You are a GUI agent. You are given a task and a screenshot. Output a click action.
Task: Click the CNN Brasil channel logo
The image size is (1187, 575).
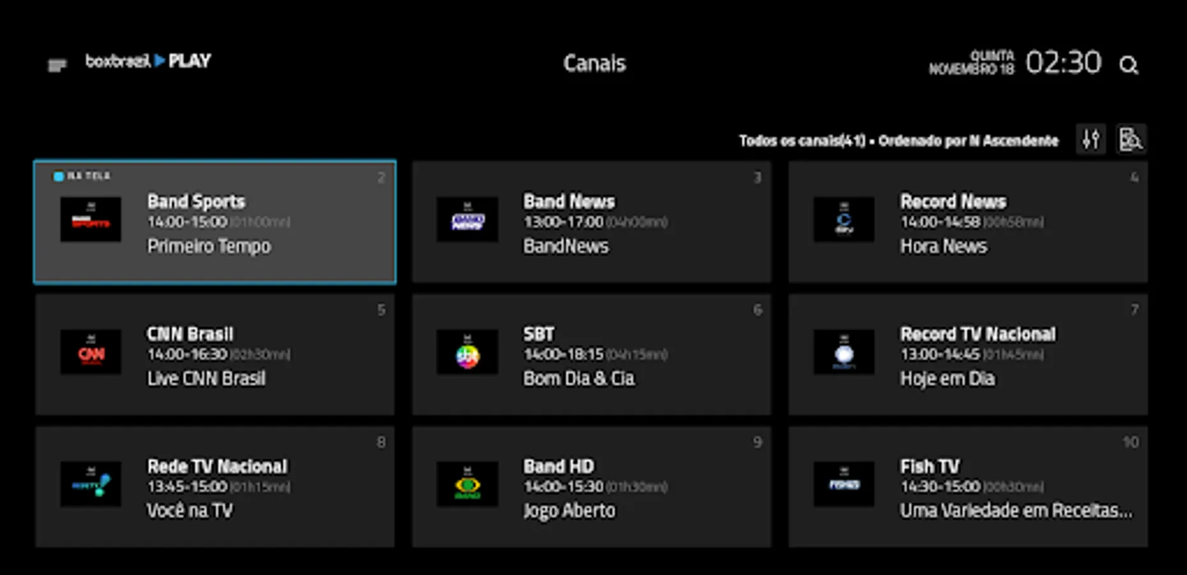[91, 351]
